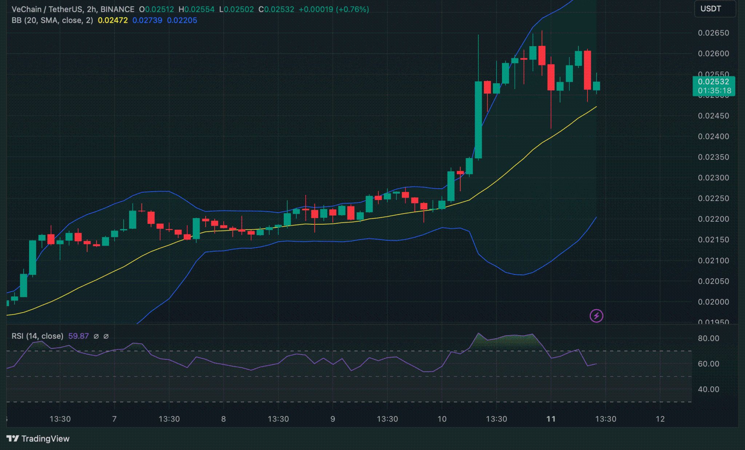The width and height of the screenshot is (745, 450).
Task: Click date label 7 on time axis
Action: 114,419
